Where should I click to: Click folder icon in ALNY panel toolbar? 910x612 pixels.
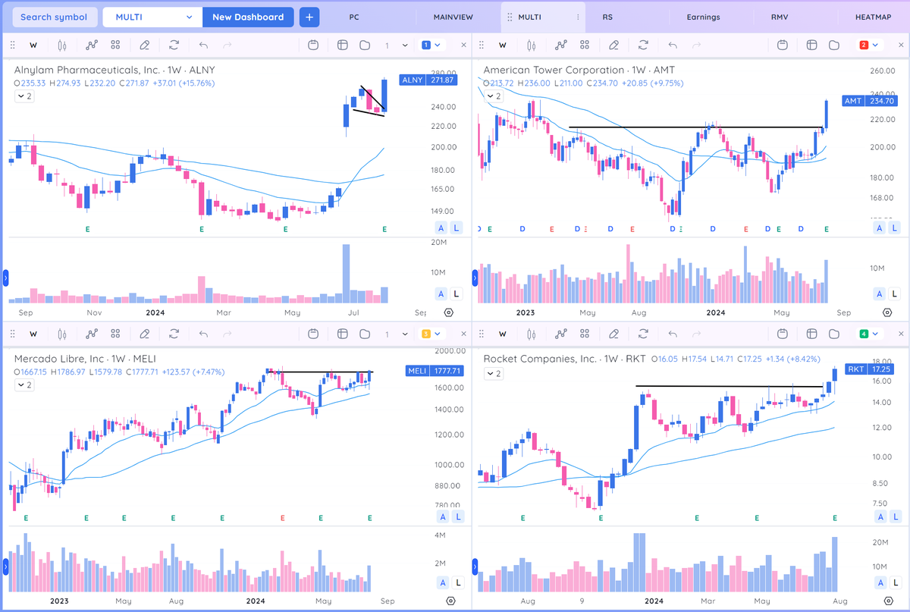[365, 46]
